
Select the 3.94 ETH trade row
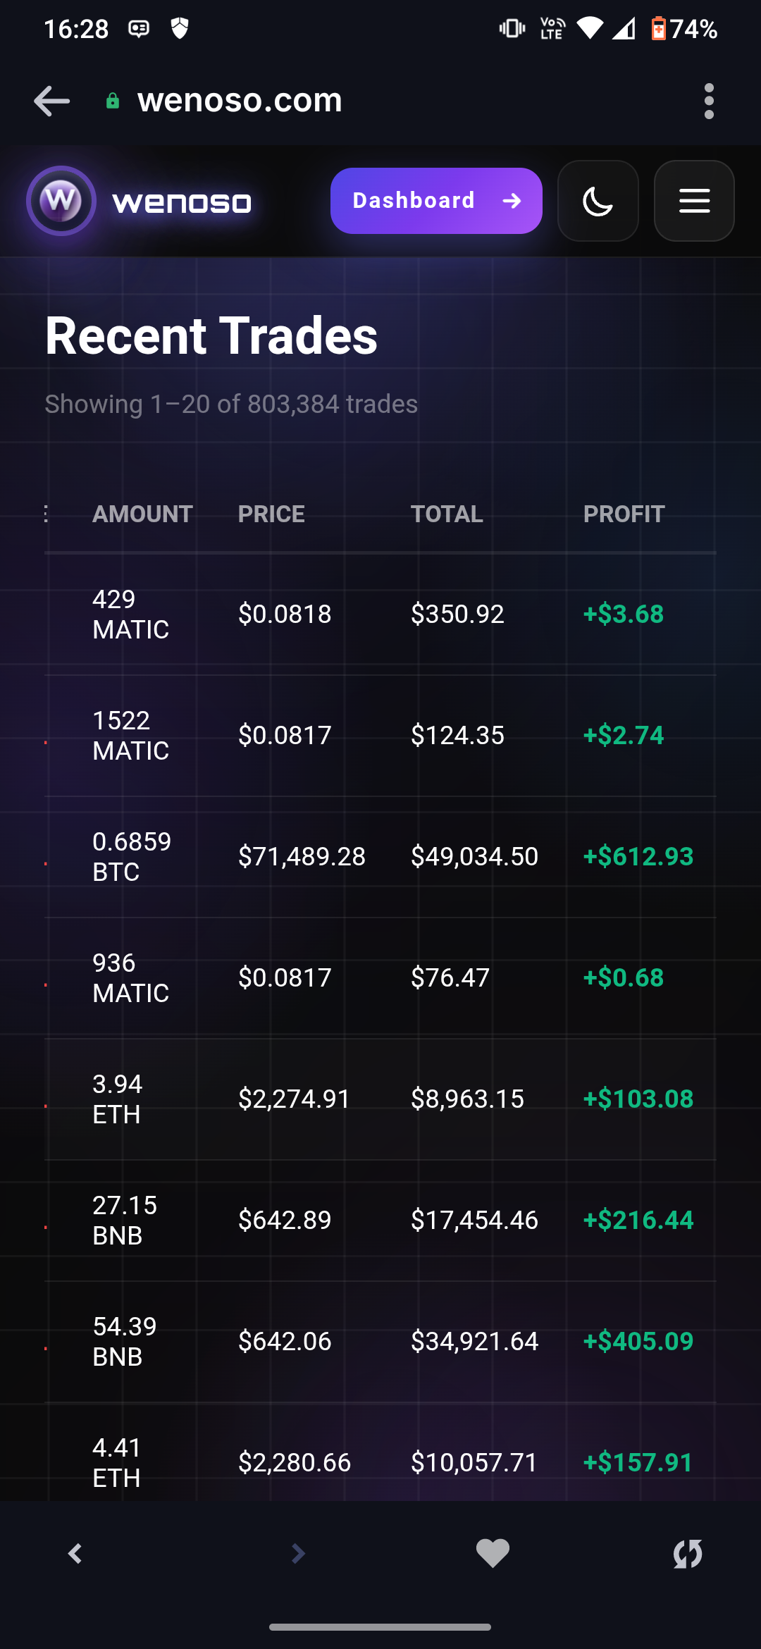380,1099
